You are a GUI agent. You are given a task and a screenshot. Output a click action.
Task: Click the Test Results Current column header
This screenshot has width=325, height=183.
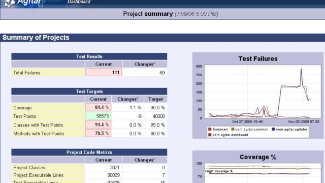(104, 64)
